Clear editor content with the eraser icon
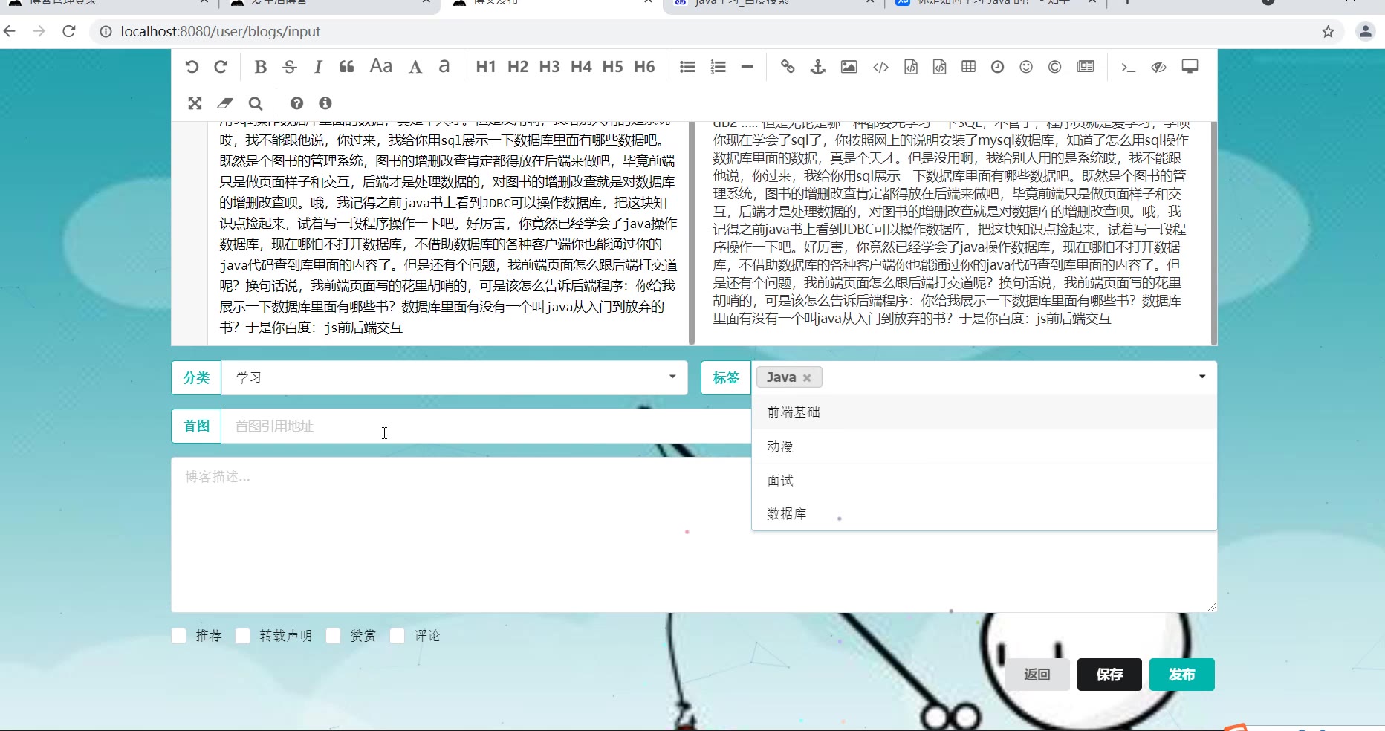The height and width of the screenshot is (731, 1385). pyautogui.click(x=224, y=103)
